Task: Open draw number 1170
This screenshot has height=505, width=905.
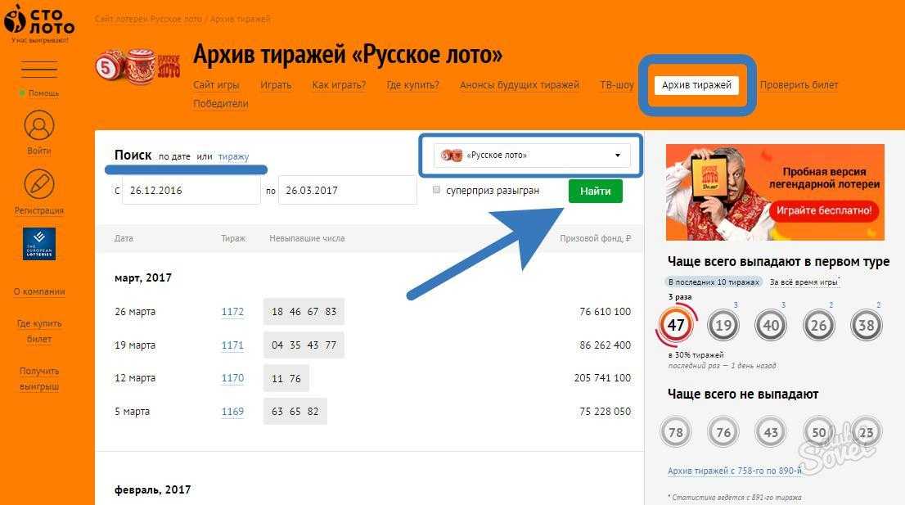Action: (232, 378)
